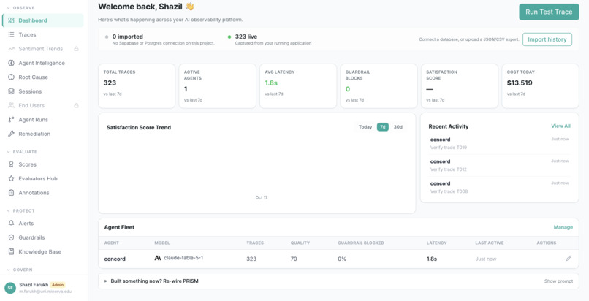Screen dimensions: 589x301
Task: Click the Annotations clipboard icon
Action: [11, 193]
